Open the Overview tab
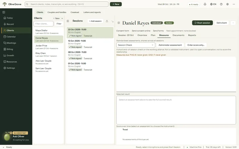The width and height of the screenshot is (239, 149). (x=142, y=35)
